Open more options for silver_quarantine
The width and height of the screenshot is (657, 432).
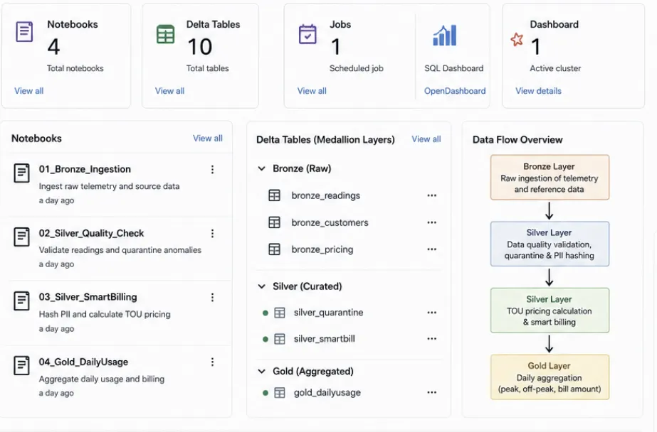pyautogui.click(x=432, y=313)
